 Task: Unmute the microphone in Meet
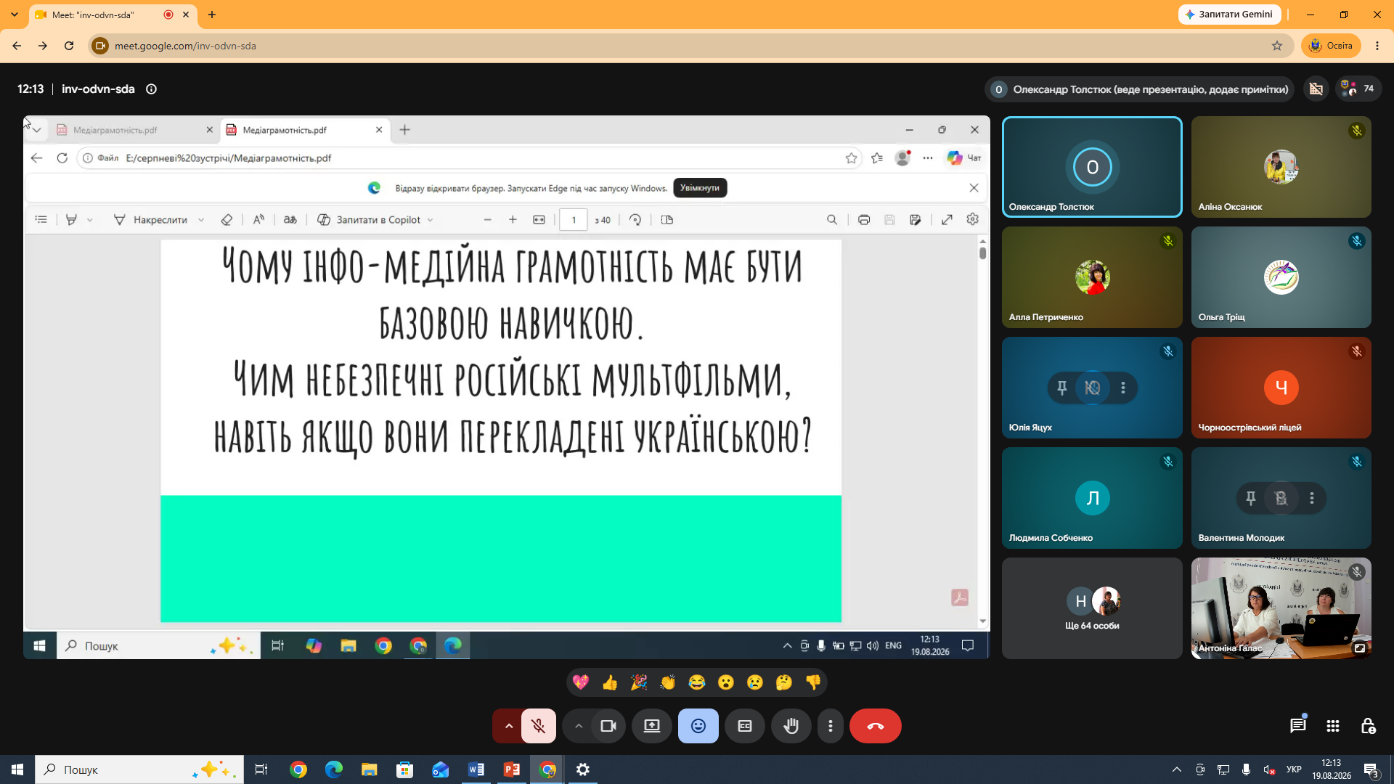point(538,726)
